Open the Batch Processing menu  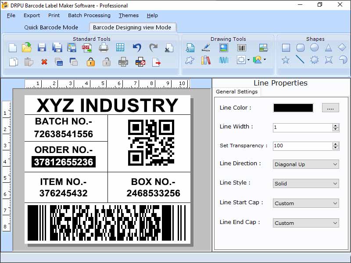click(x=89, y=15)
